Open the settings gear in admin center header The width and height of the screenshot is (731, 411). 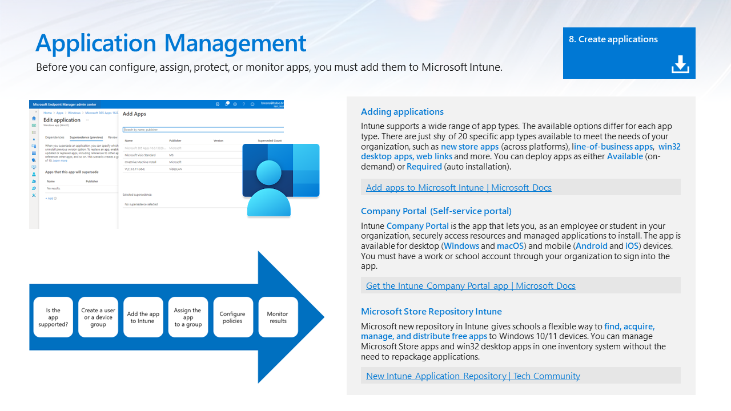pos(235,104)
